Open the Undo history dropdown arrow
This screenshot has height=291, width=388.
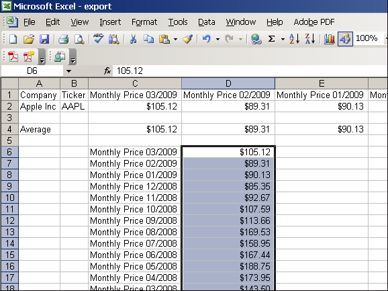point(217,39)
